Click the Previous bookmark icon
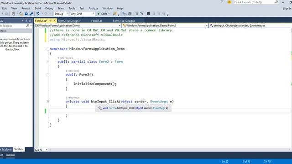292x164 pixels. pos(154,14)
